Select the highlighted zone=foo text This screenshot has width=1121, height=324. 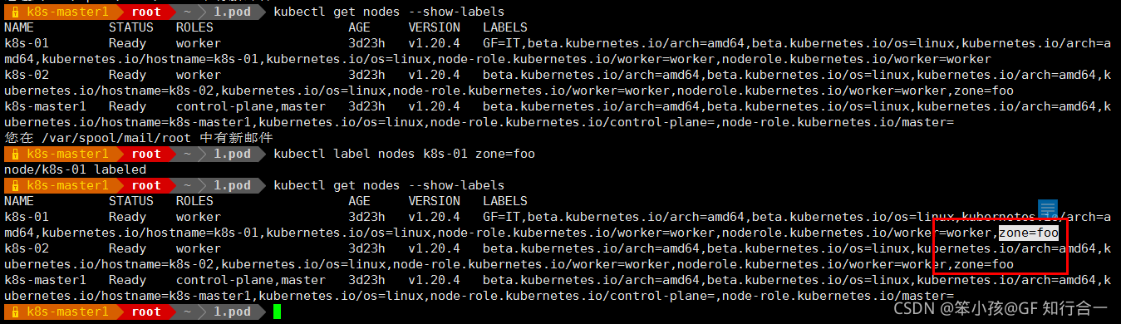point(1029,233)
